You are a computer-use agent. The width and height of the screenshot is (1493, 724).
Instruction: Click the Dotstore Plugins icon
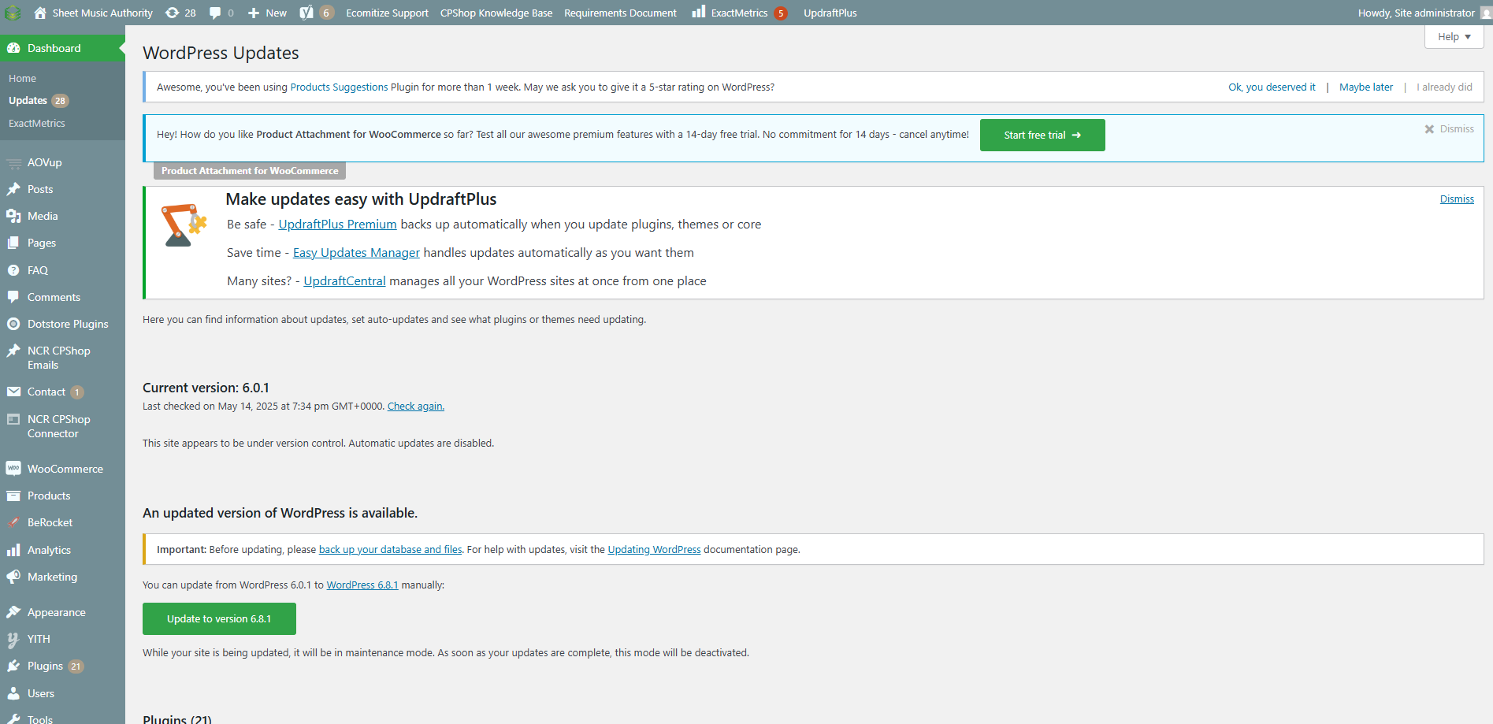pyautogui.click(x=13, y=324)
